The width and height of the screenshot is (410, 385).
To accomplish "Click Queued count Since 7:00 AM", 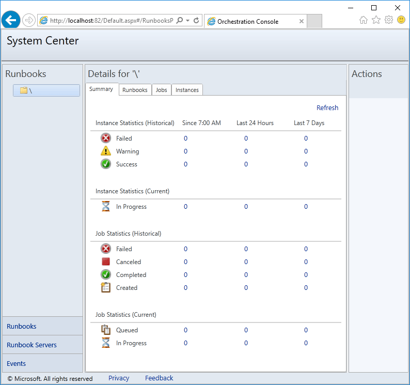I will coord(185,330).
